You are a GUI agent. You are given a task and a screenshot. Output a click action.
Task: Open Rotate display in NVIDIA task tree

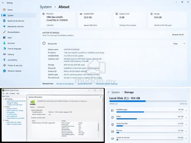coord(11,113)
